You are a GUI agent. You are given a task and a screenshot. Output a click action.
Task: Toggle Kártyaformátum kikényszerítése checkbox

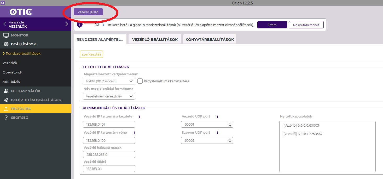click(140, 81)
